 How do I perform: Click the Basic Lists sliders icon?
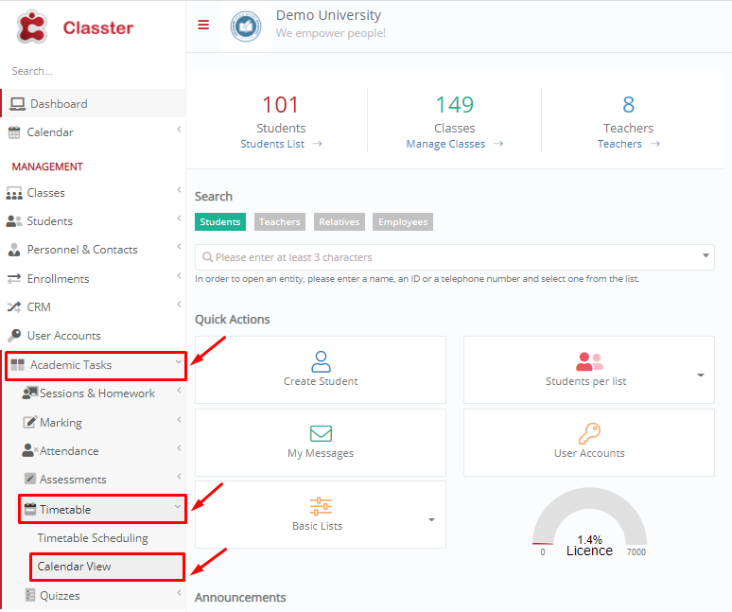[x=321, y=506]
